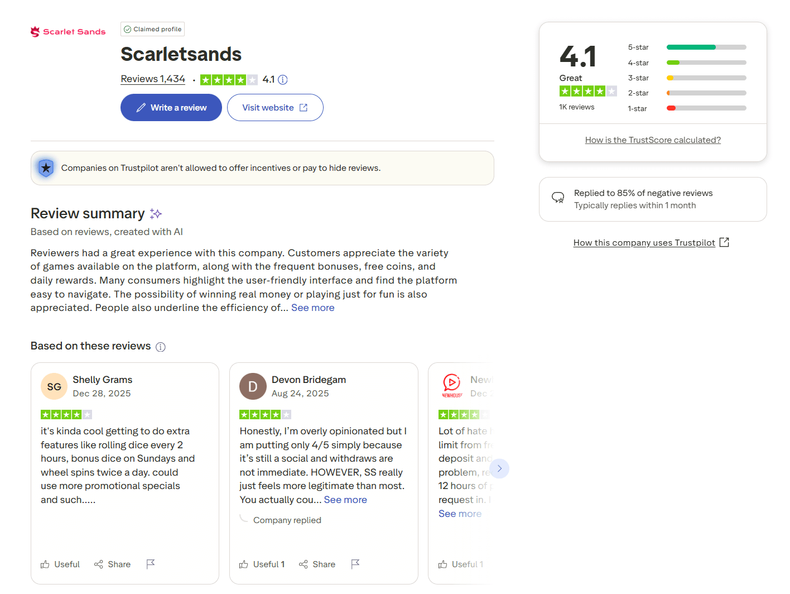Click info icon next to Based on these reviews

[161, 347]
